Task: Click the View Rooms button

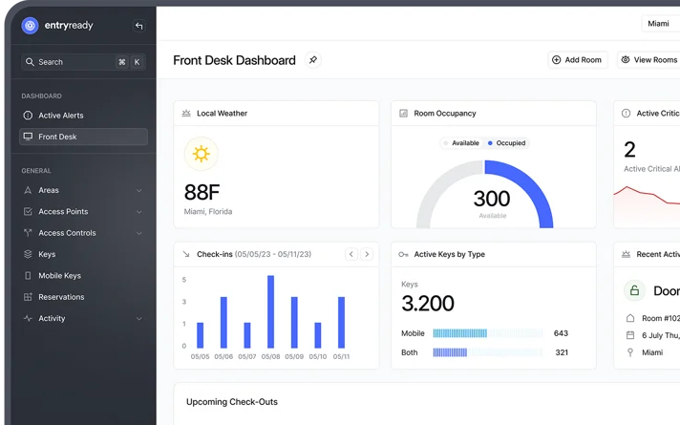Action: coord(648,60)
